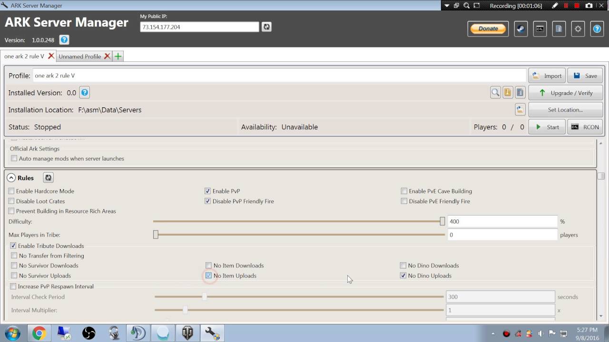The image size is (609, 342).
Task: Check No Survivor Downloads
Action: 14,266
